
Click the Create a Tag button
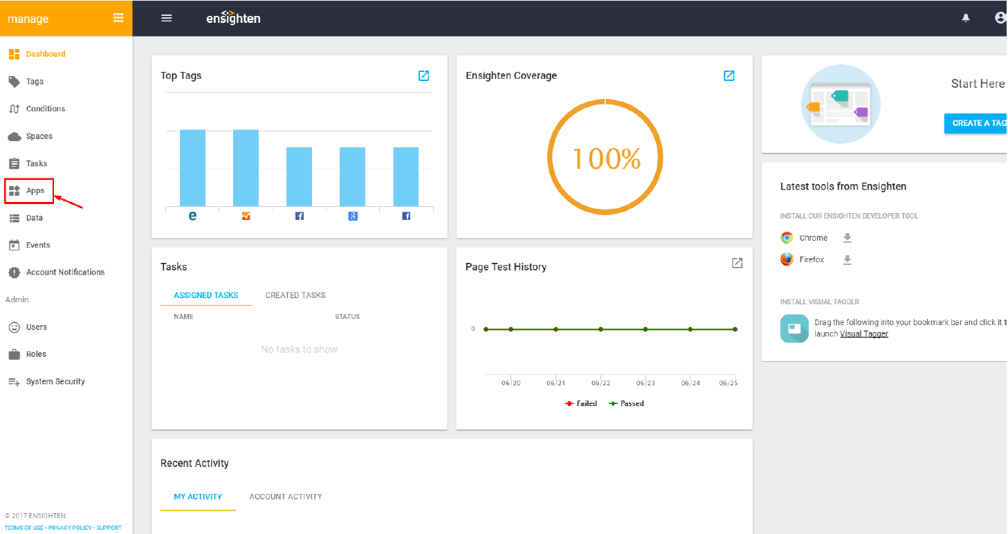pyautogui.click(x=975, y=123)
